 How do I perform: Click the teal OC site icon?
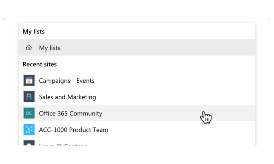pos(29,113)
